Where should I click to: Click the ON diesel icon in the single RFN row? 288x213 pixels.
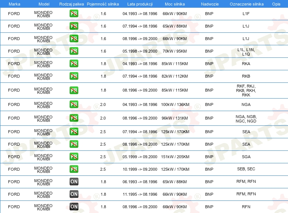(x=74, y=206)
